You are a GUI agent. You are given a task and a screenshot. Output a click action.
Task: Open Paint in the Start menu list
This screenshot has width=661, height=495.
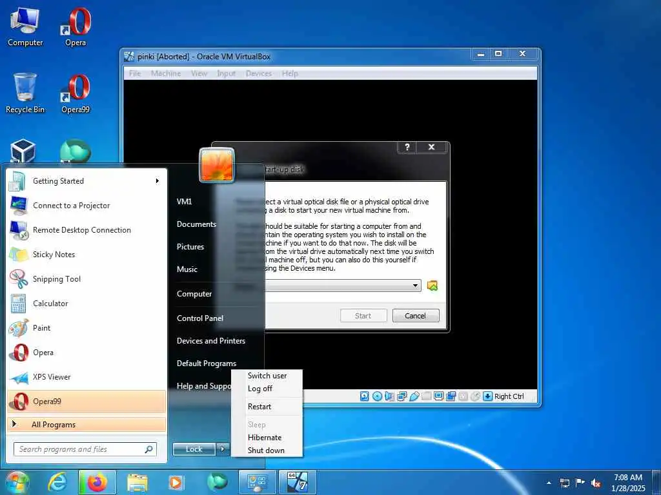point(87,328)
